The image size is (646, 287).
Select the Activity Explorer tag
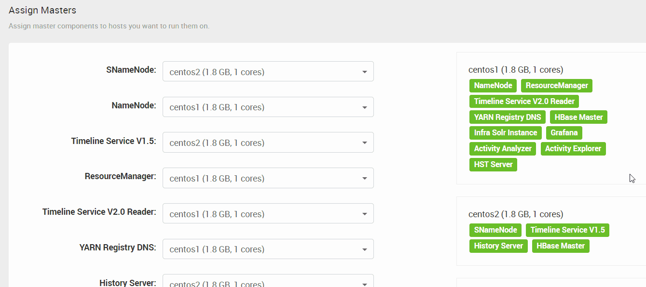573,149
